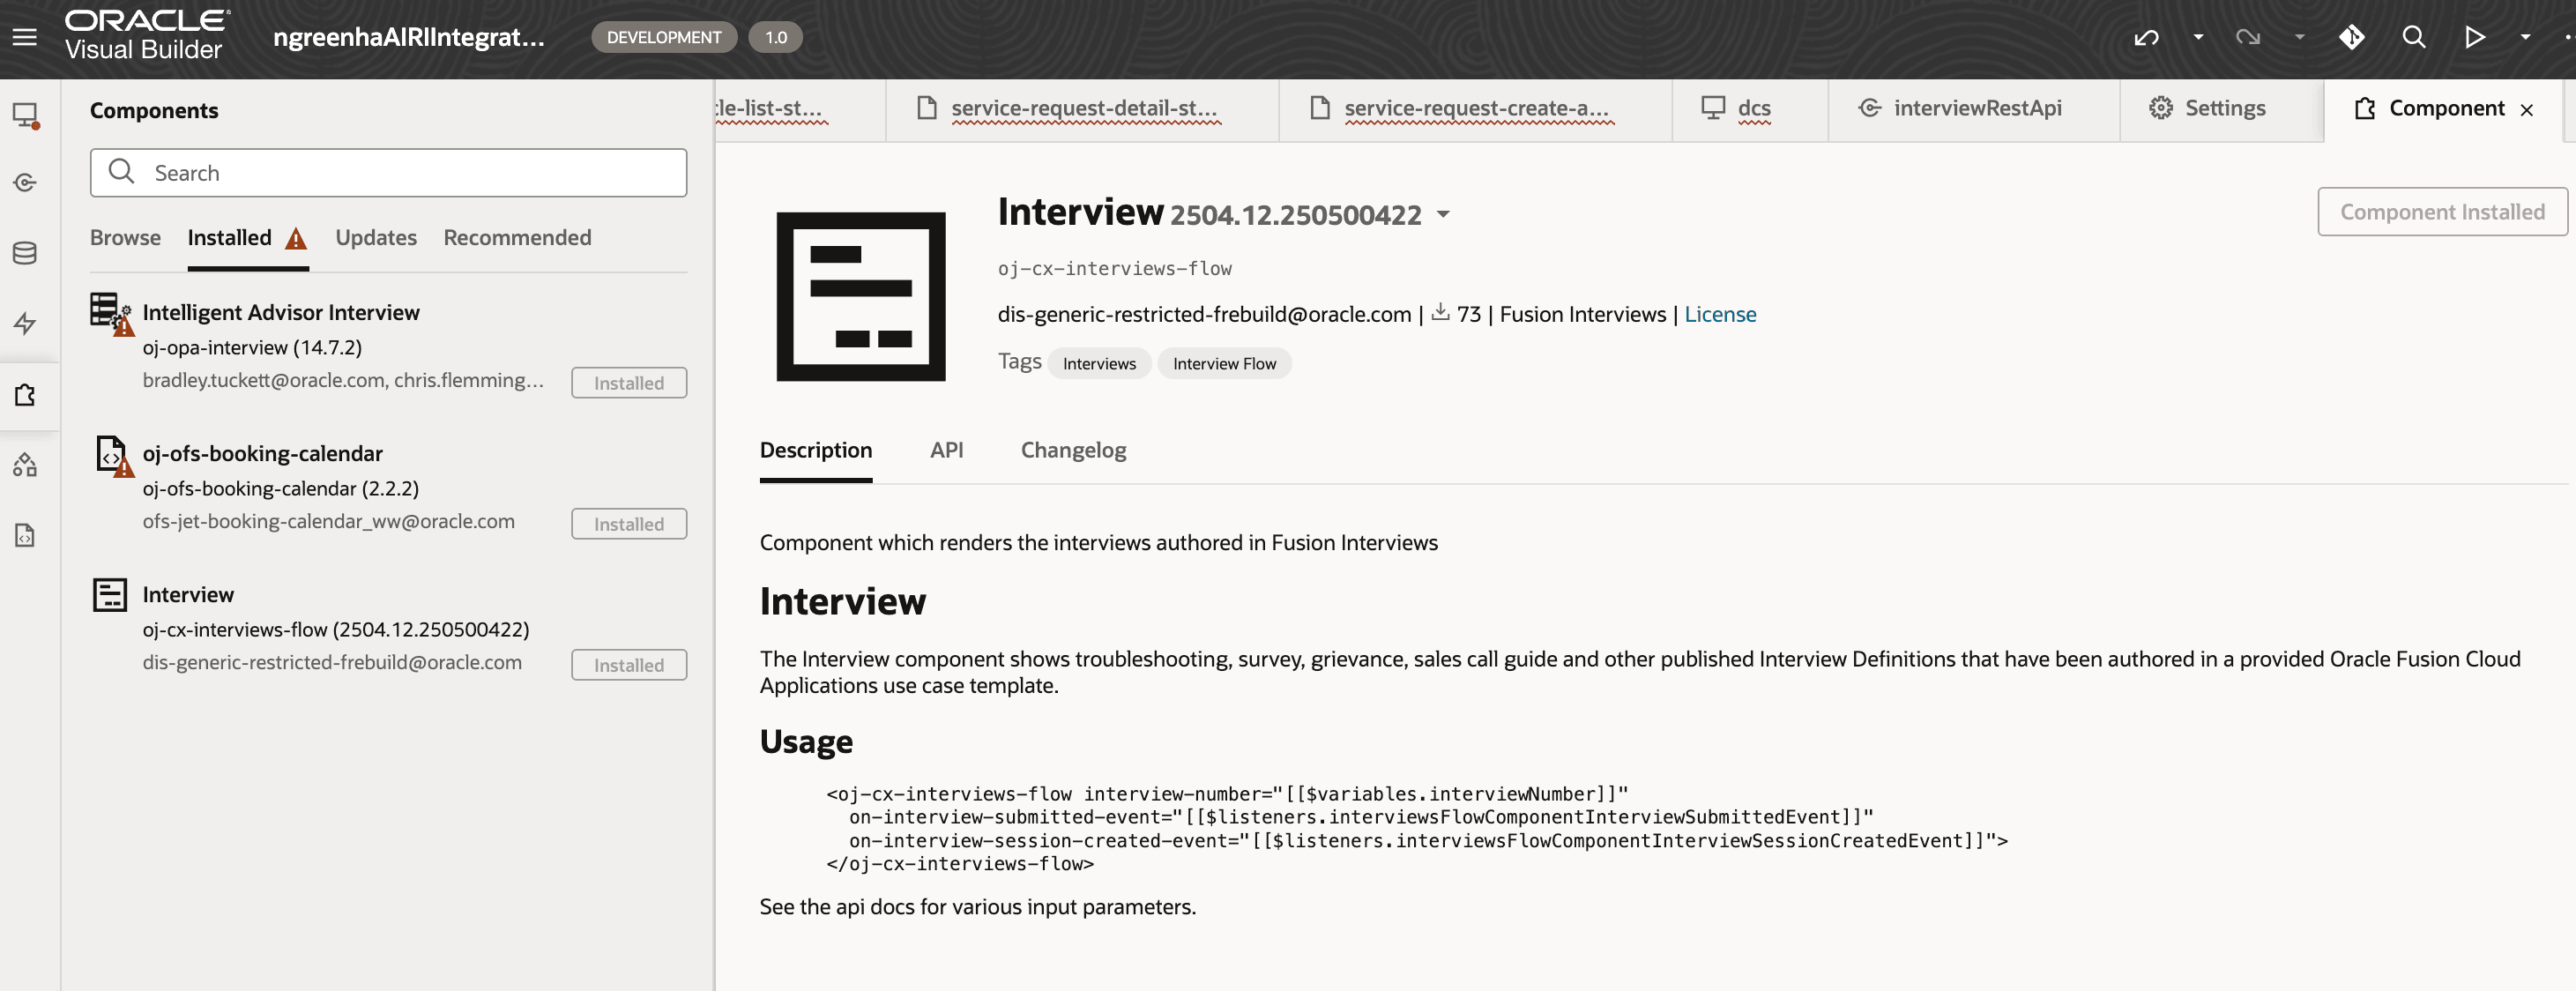The image size is (2576, 991).
Task: Select the Interview component in the list
Action: [x=188, y=595]
